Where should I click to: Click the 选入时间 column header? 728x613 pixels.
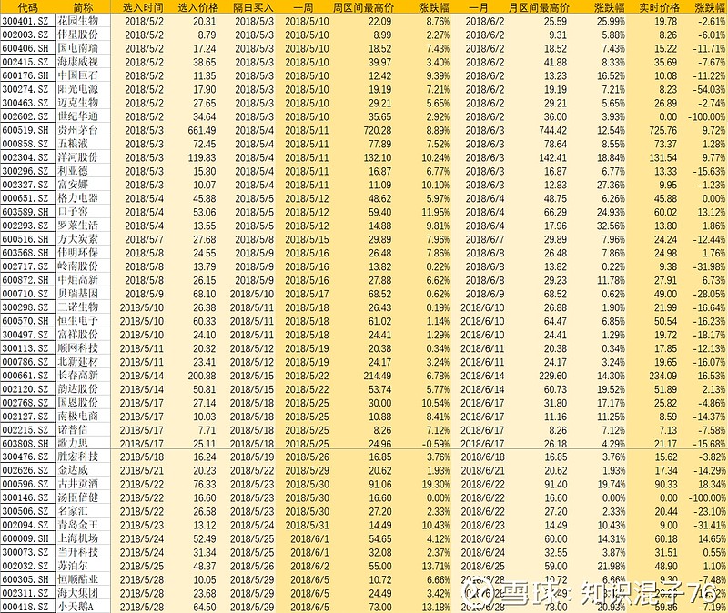[144, 7]
